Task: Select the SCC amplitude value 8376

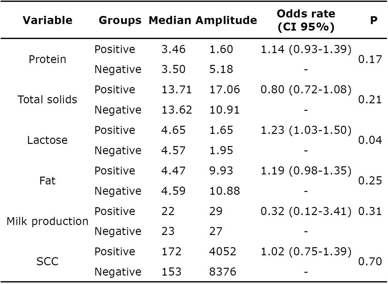Action: click(222, 272)
